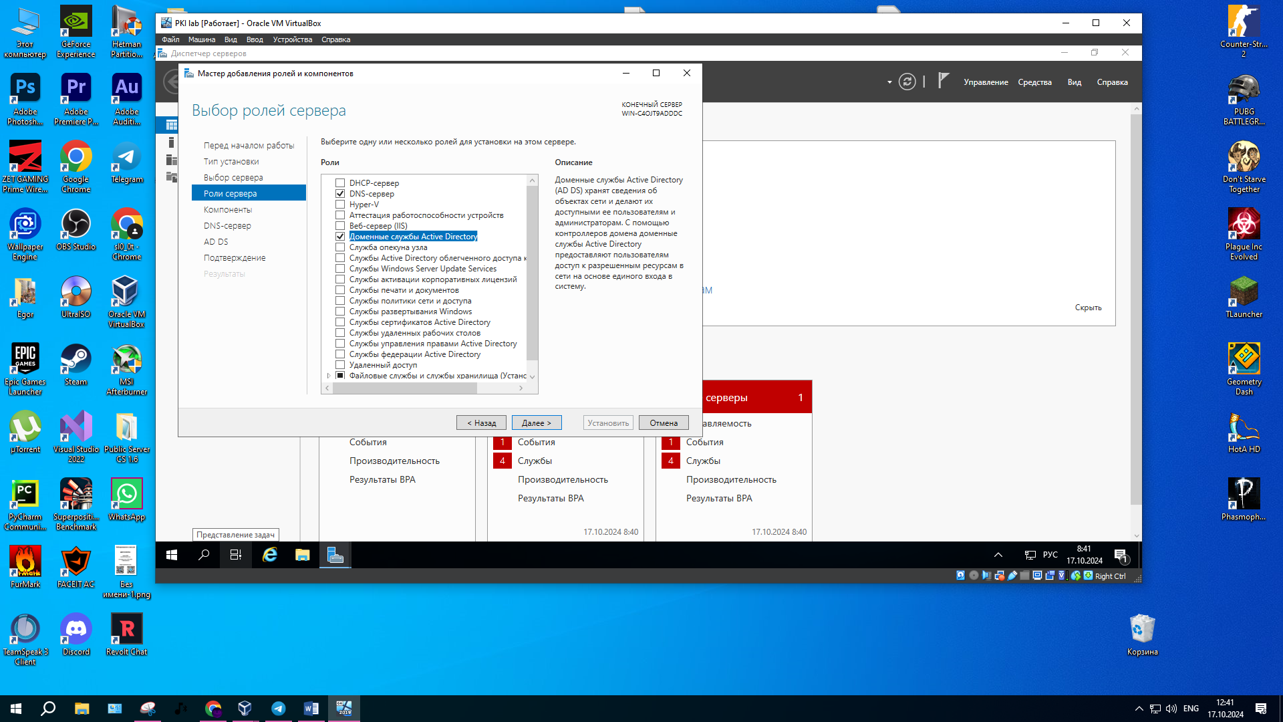Uncheck the DNS-сервер role checkbox

tap(340, 194)
